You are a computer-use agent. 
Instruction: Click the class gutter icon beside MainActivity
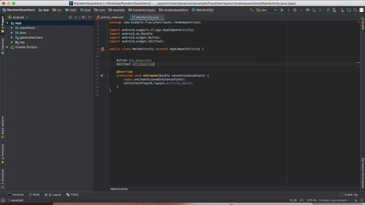(103, 49)
